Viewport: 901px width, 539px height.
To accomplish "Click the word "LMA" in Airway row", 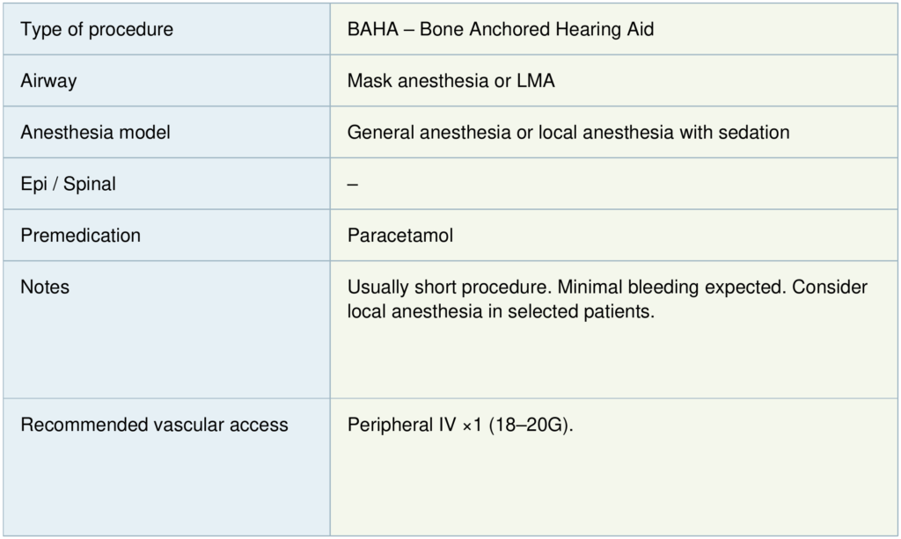I will (x=536, y=81).
